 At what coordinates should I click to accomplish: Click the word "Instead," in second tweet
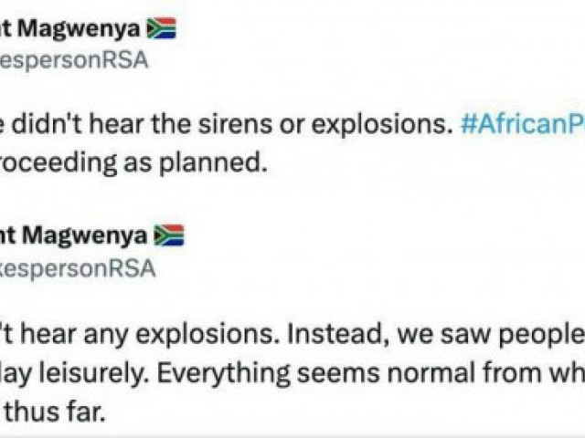pyautogui.click(x=338, y=334)
